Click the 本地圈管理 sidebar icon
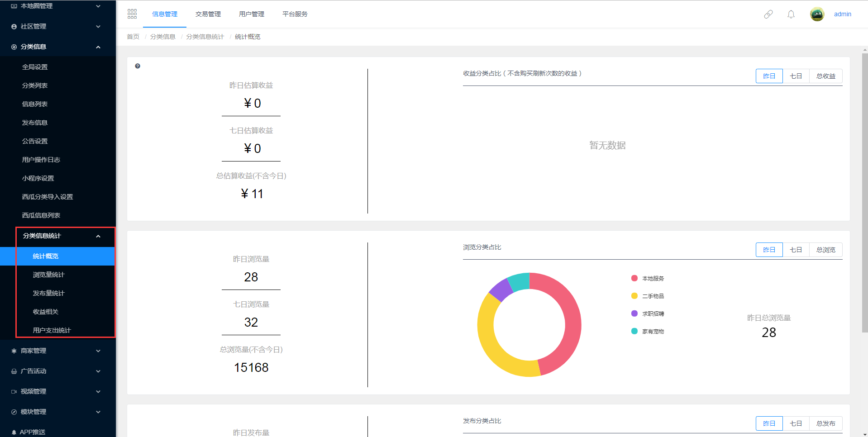 tap(14, 6)
